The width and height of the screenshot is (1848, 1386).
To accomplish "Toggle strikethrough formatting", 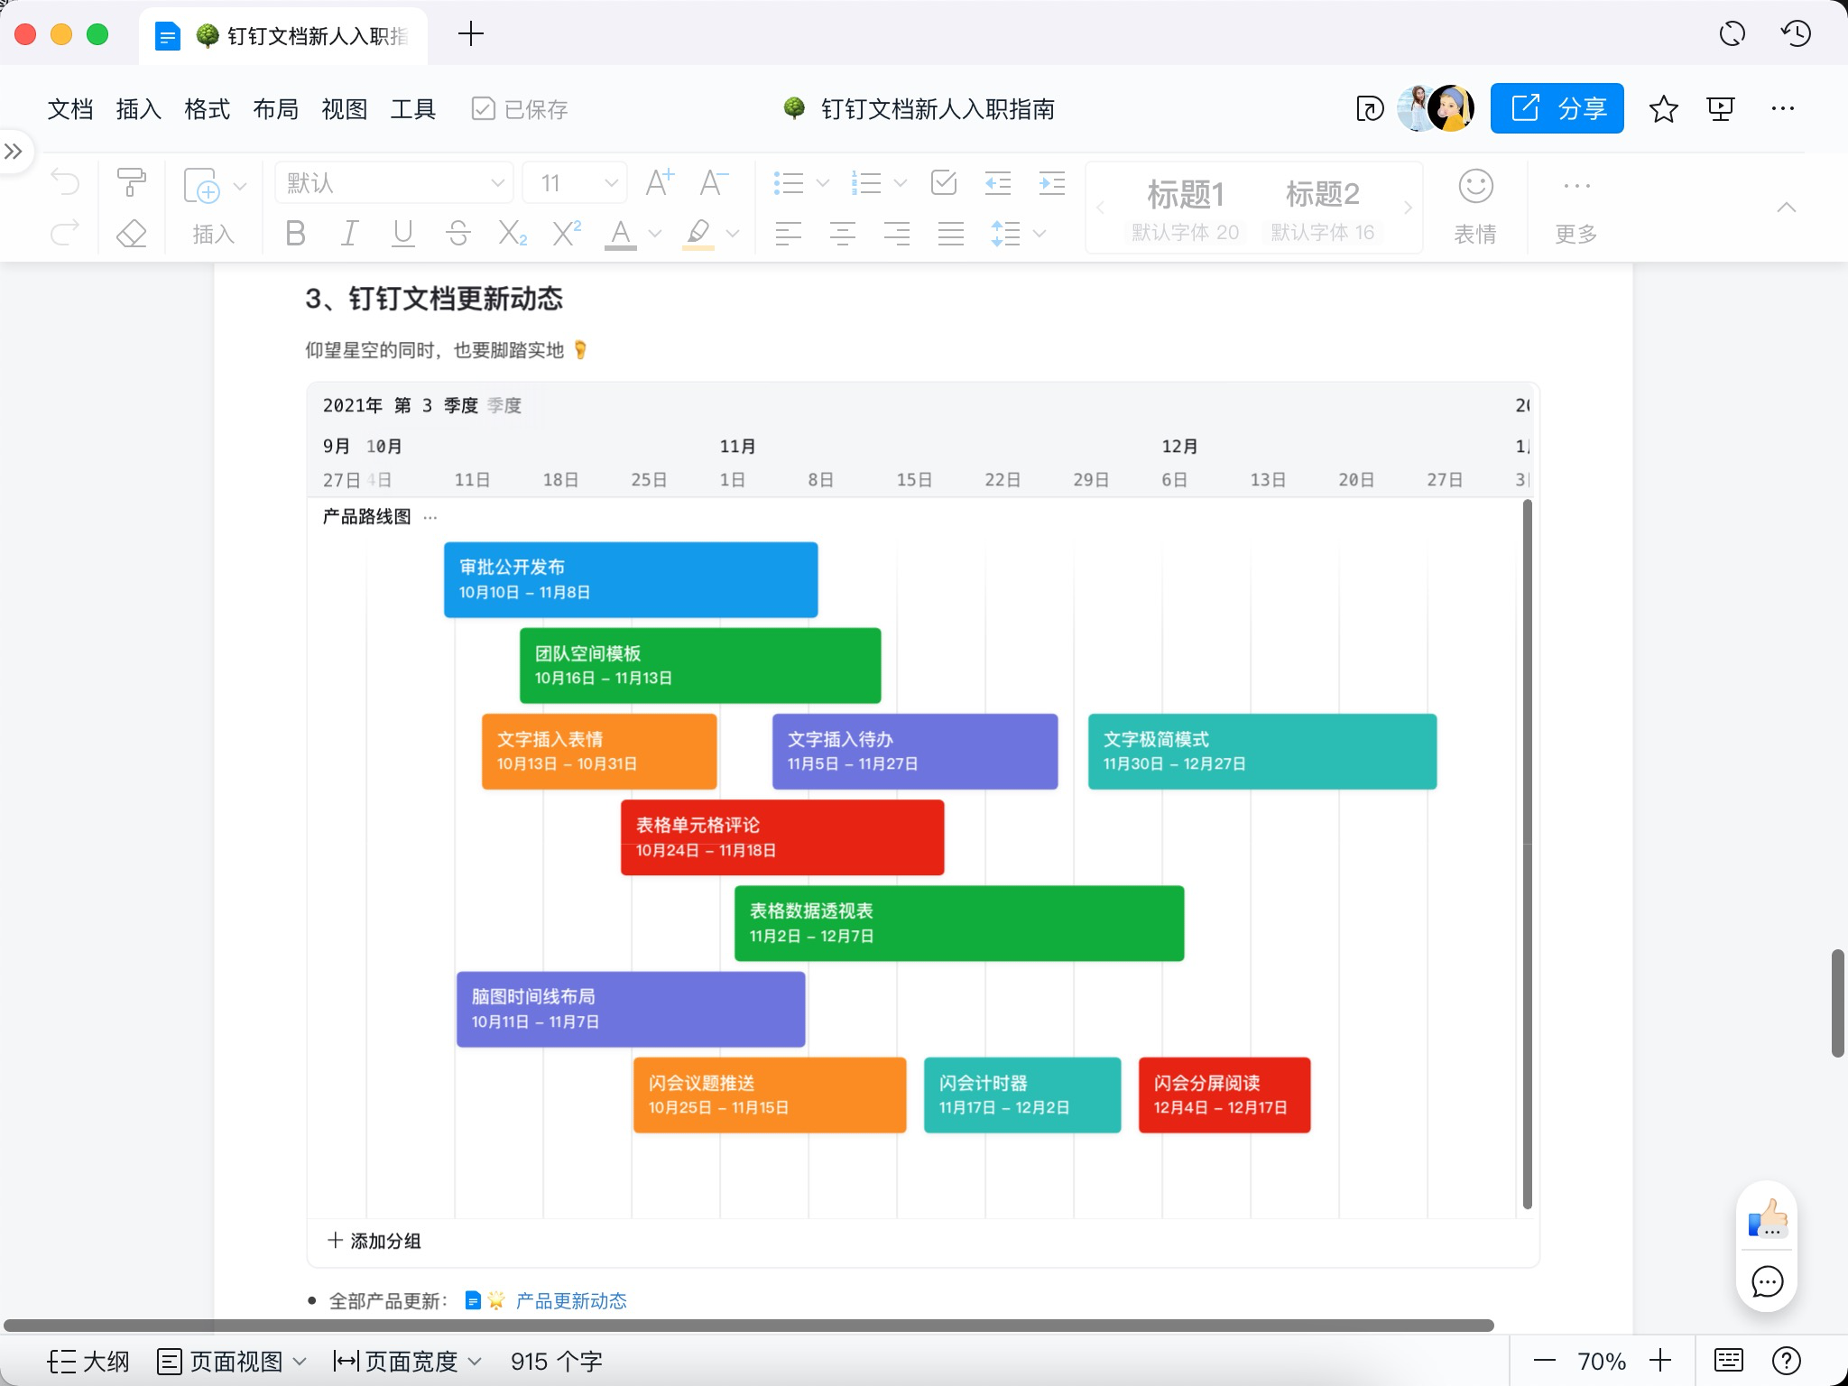I will (457, 234).
